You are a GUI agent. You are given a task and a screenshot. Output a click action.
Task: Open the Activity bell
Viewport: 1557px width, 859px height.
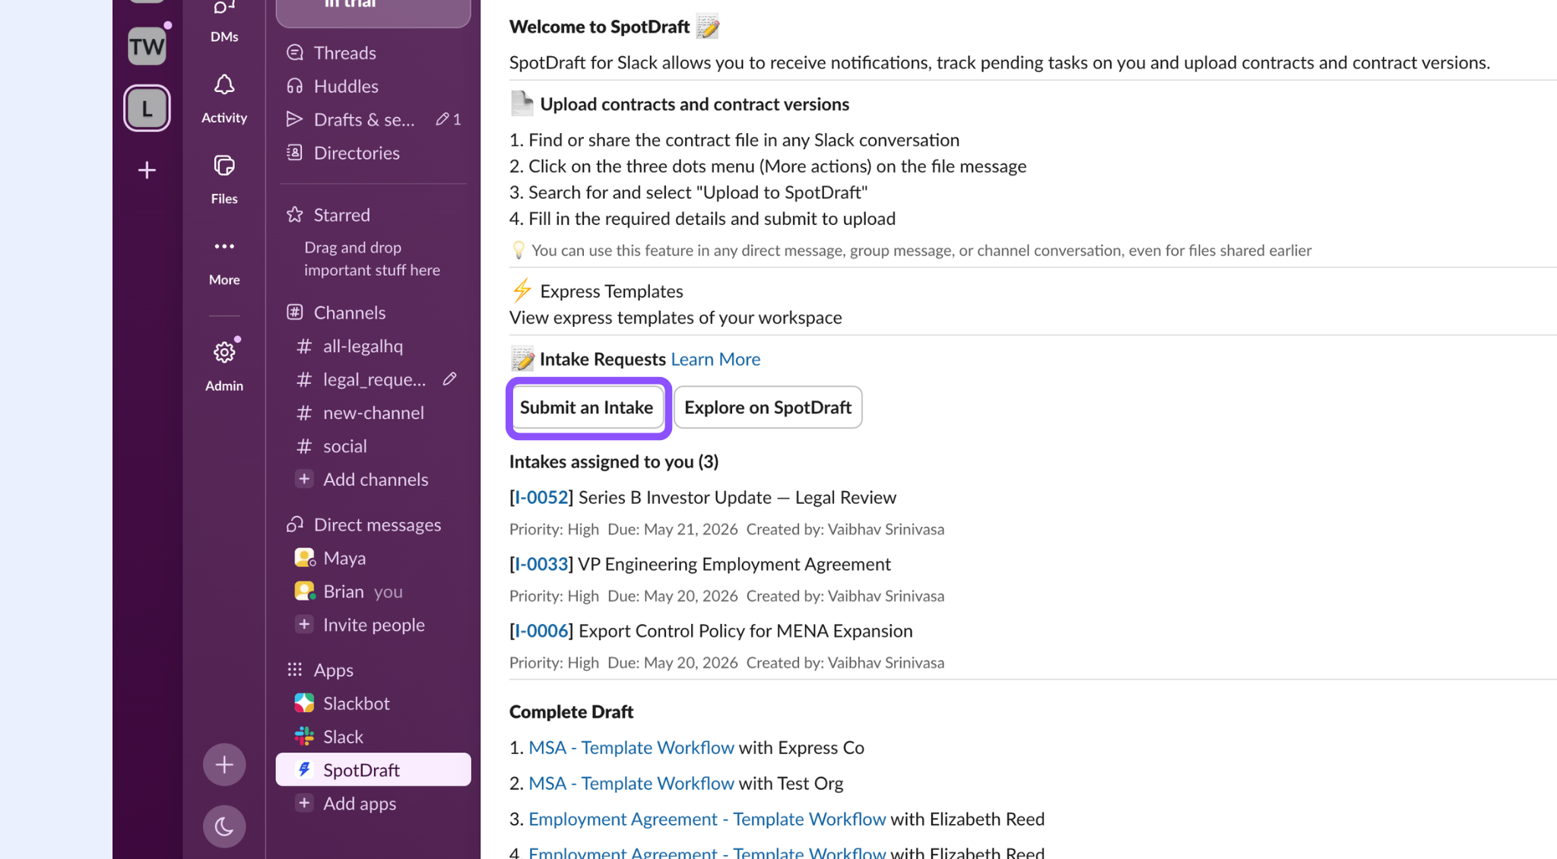(x=224, y=99)
